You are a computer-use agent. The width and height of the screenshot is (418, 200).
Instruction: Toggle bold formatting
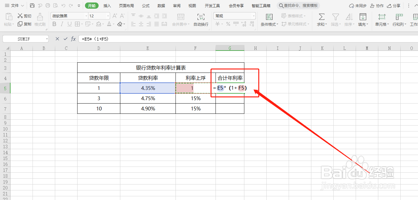pyautogui.click(x=54, y=24)
